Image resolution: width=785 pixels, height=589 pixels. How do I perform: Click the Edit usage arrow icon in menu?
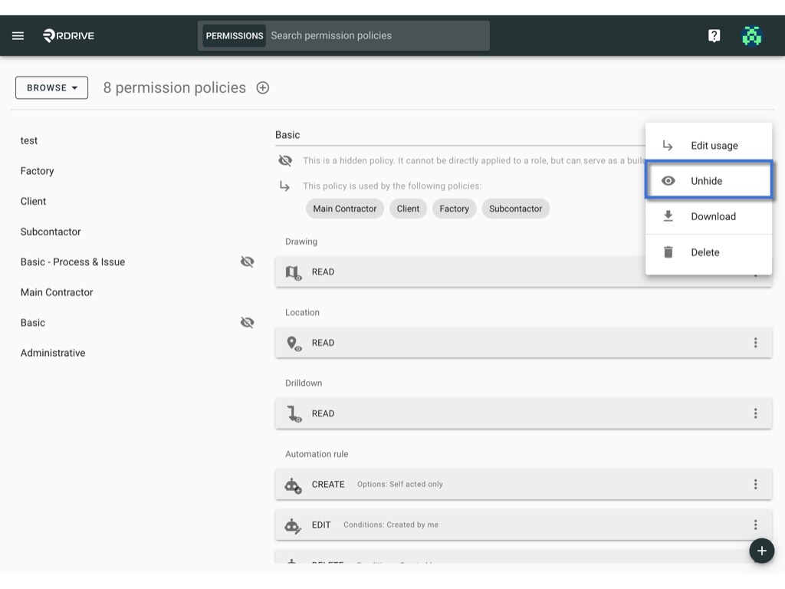[x=668, y=145]
